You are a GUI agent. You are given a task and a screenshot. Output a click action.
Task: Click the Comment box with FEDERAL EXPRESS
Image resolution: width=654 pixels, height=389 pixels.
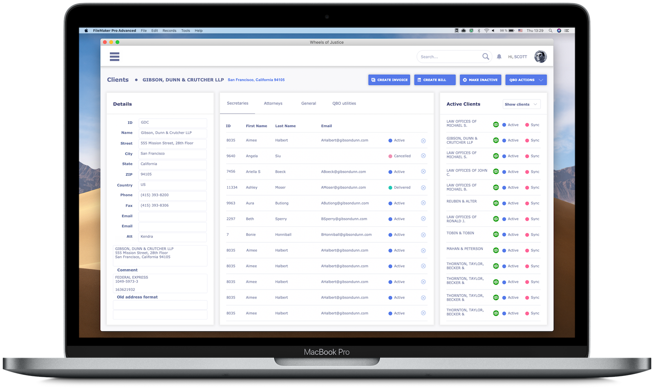(x=160, y=283)
